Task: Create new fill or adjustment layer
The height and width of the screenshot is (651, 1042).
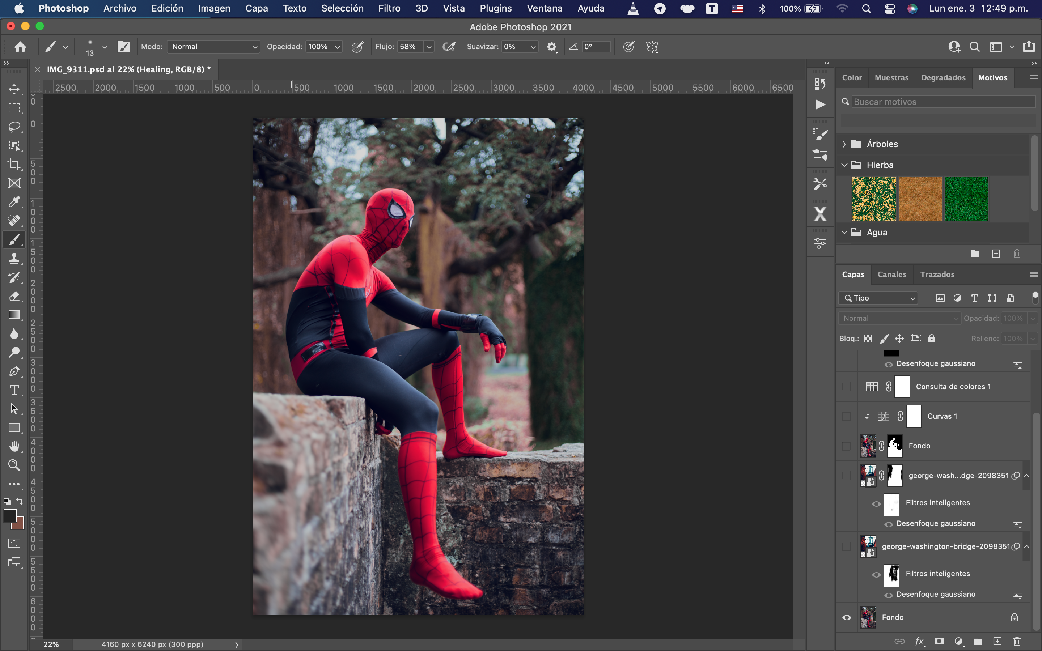Action: 958,641
